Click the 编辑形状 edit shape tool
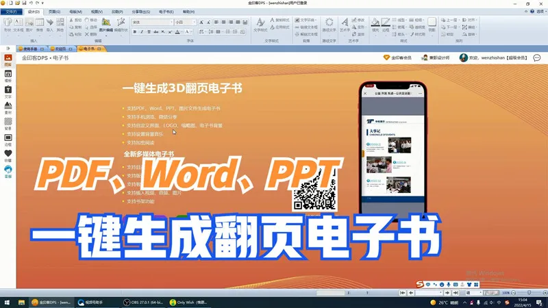 point(121,25)
